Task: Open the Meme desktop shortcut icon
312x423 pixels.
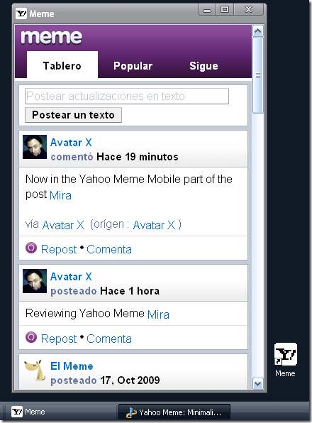Action: click(285, 354)
